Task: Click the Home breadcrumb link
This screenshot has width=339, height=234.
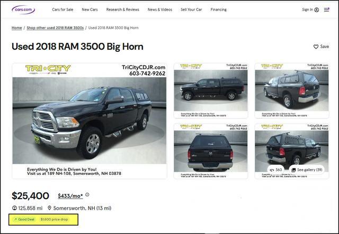Action: coord(16,28)
